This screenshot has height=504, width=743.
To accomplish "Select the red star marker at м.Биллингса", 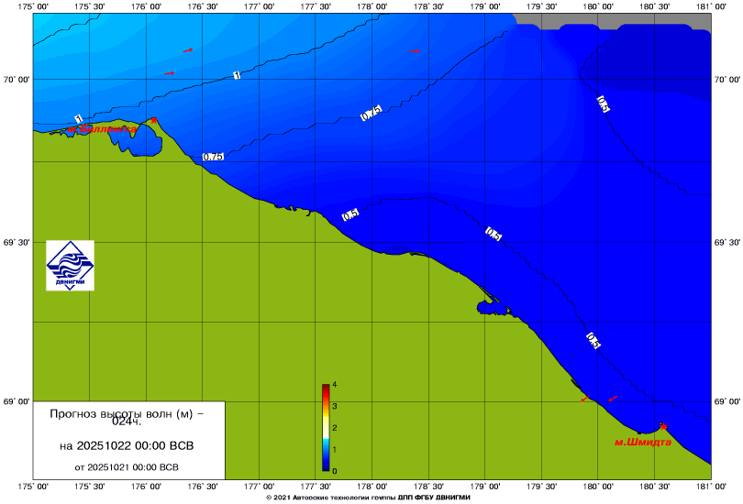I will click(x=154, y=120).
